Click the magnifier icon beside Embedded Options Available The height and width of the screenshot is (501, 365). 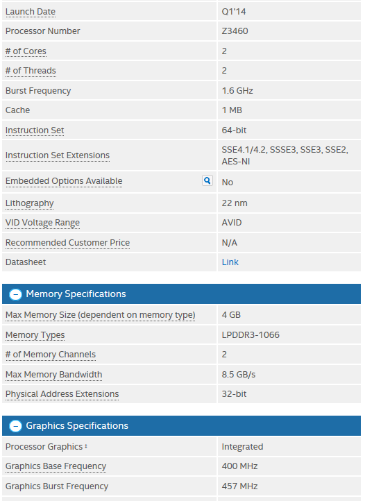click(207, 180)
